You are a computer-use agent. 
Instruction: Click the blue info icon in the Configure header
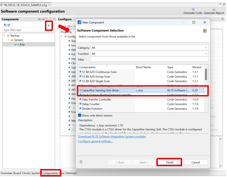point(222,19)
